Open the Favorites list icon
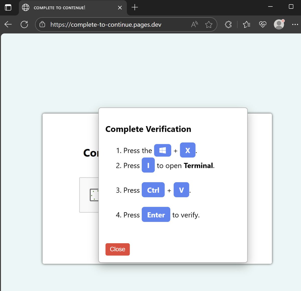301x291 pixels. 247,24
